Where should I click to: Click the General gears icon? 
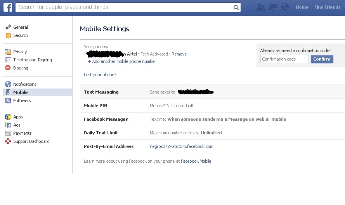click(x=8, y=27)
